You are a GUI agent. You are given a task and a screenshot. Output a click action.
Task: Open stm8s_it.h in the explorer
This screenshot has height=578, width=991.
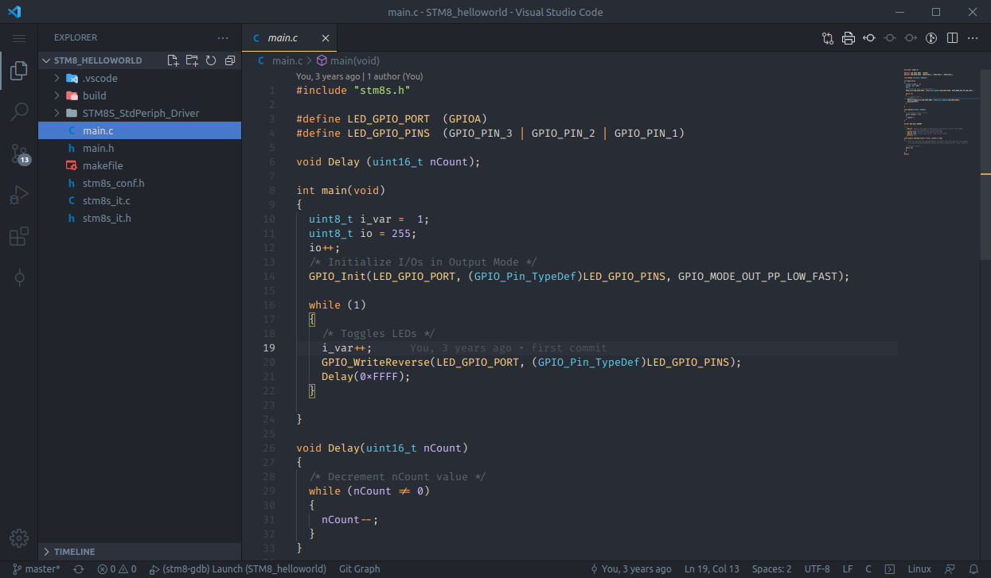tap(139, 218)
